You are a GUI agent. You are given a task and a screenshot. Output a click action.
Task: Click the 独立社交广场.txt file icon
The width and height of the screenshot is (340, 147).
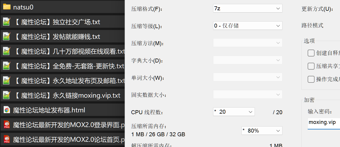point(7,22)
